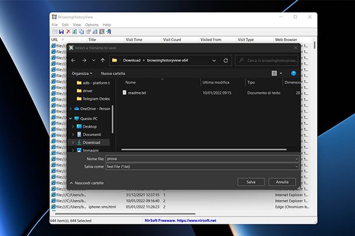This screenshot has height=236, width=355.
Task: Go back with the dialog's left arrow
Action: click(x=73, y=60)
